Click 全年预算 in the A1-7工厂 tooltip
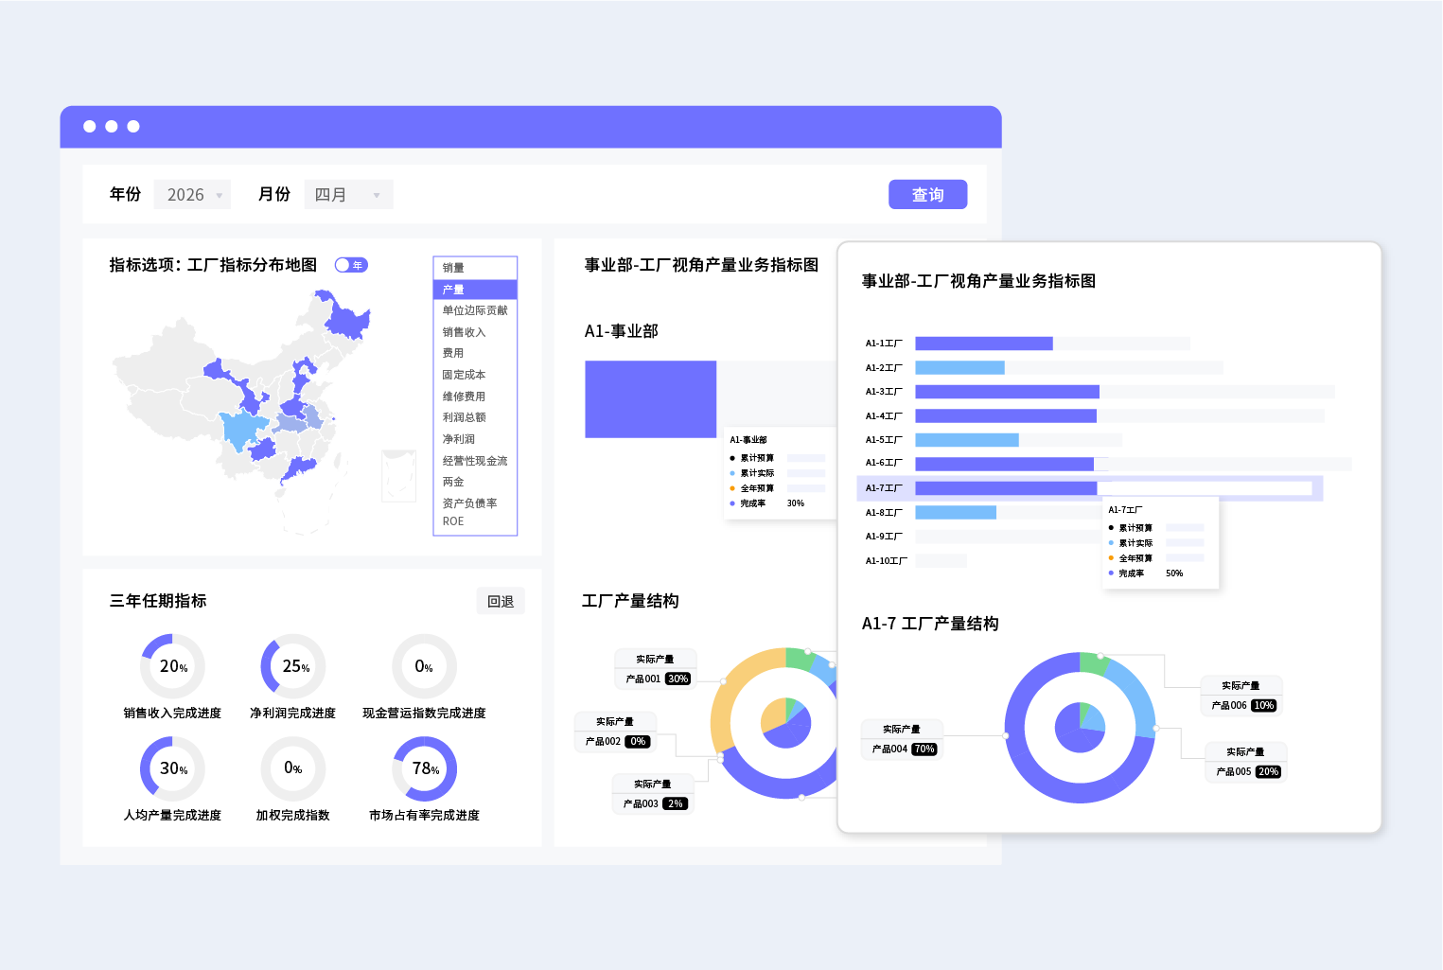The image size is (1443, 970). coord(1135,558)
